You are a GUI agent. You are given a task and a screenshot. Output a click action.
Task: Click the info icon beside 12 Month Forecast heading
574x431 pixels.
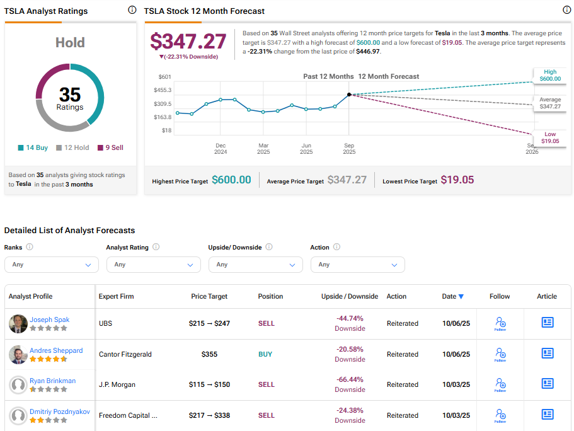pyautogui.click(x=566, y=10)
